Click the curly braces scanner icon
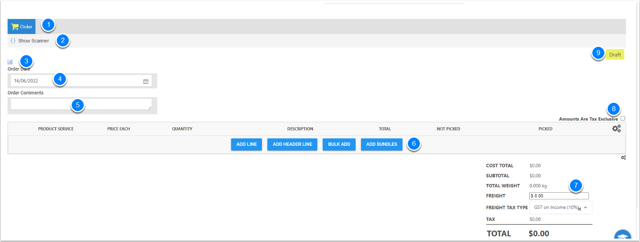This screenshot has height=242, width=640. point(13,41)
